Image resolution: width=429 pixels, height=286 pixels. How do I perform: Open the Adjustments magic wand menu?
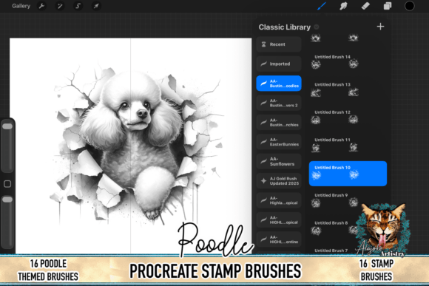[x=60, y=6]
